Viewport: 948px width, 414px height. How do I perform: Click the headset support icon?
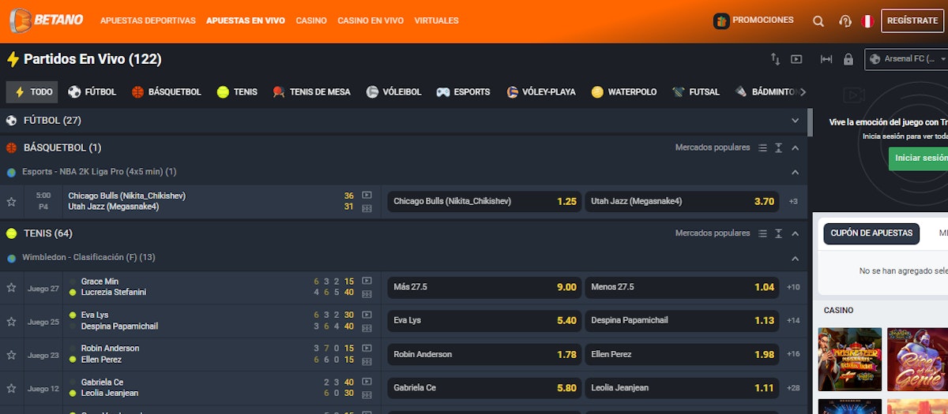coord(845,21)
